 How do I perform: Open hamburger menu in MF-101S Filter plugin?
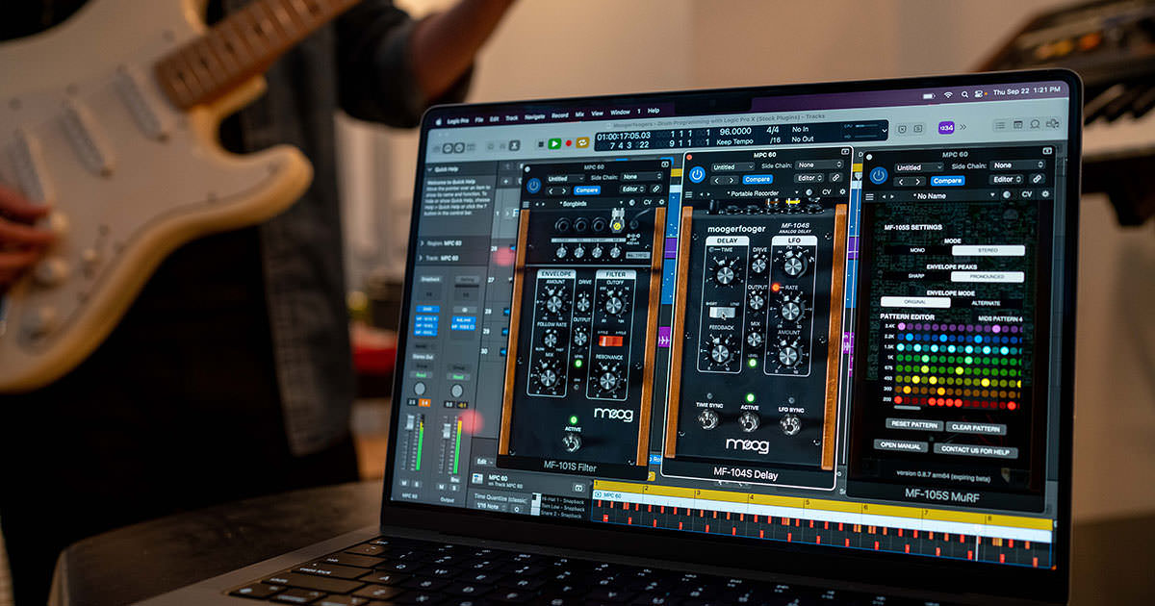point(526,205)
